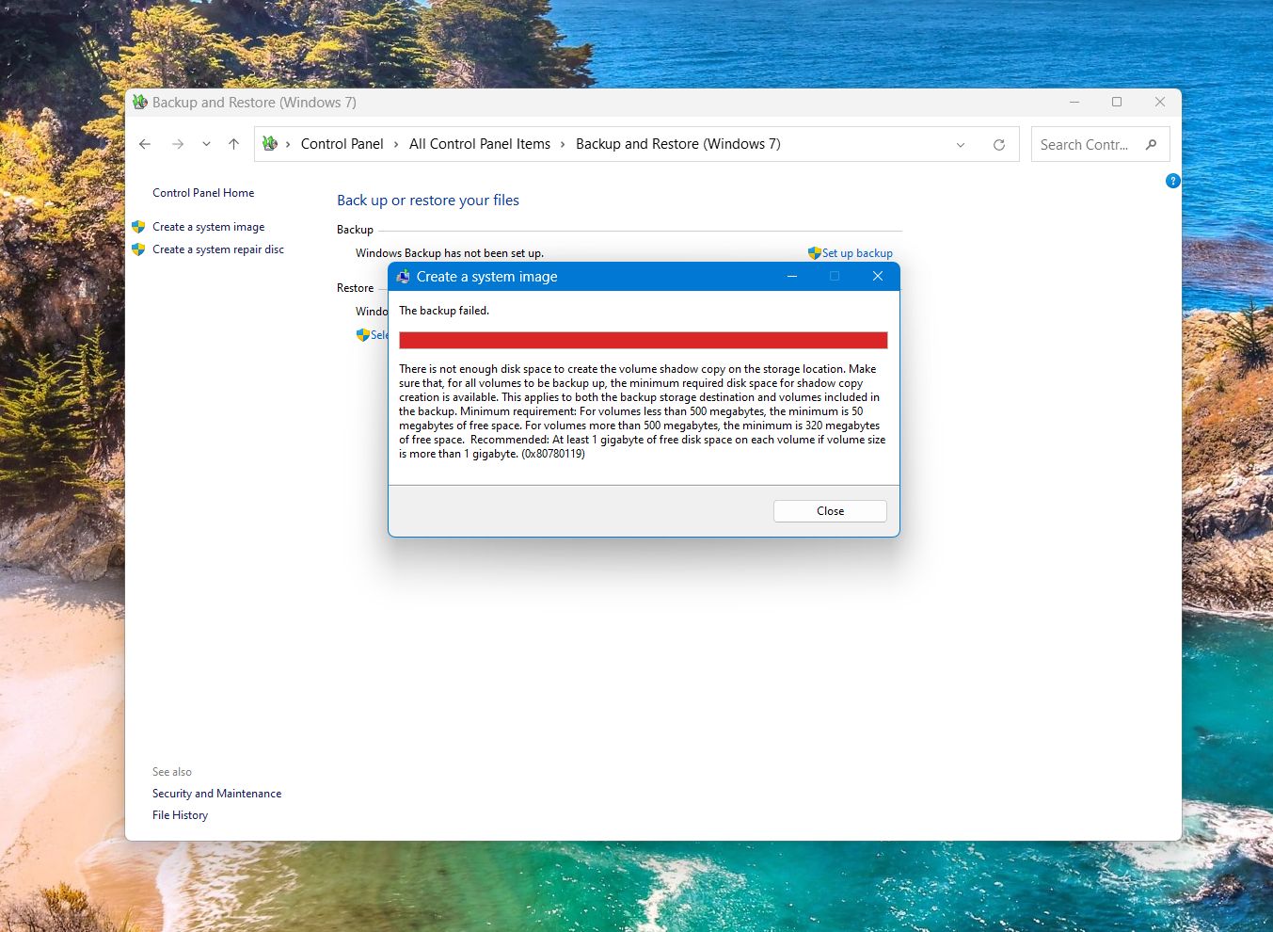
Task: Select Backup and Restore (Windows 7) breadcrumb
Action: 678,144
